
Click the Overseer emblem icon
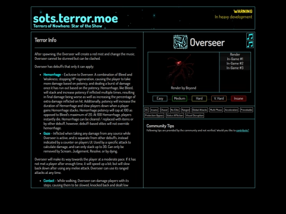181,42
